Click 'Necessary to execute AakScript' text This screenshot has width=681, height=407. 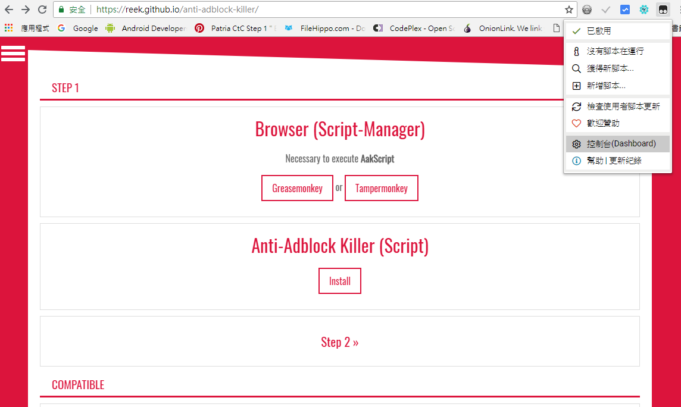point(340,159)
